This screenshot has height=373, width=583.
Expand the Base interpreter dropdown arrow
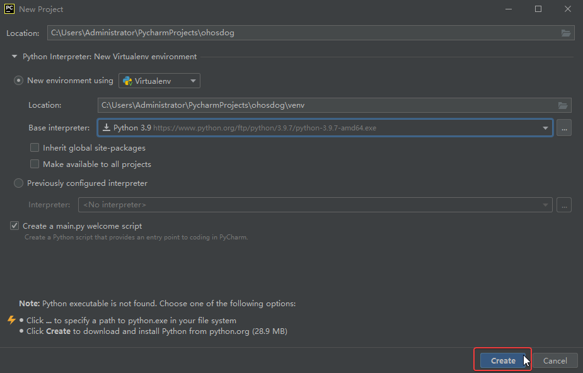[x=545, y=128]
